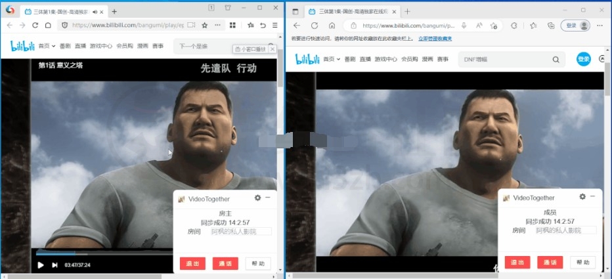Go to home page in left browser
Image resolution: width=612 pixels, height=279 pixels.
pyautogui.click(x=48, y=26)
